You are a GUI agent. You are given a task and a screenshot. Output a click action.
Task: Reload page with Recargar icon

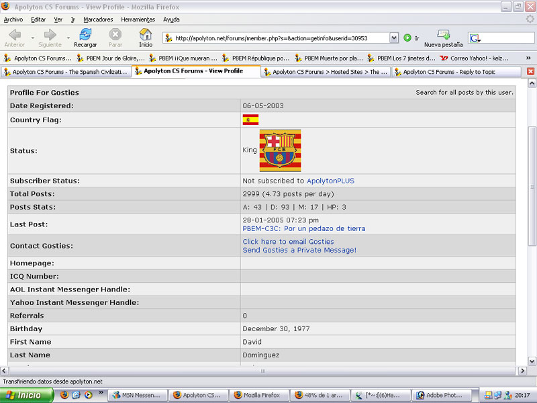[85, 35]
